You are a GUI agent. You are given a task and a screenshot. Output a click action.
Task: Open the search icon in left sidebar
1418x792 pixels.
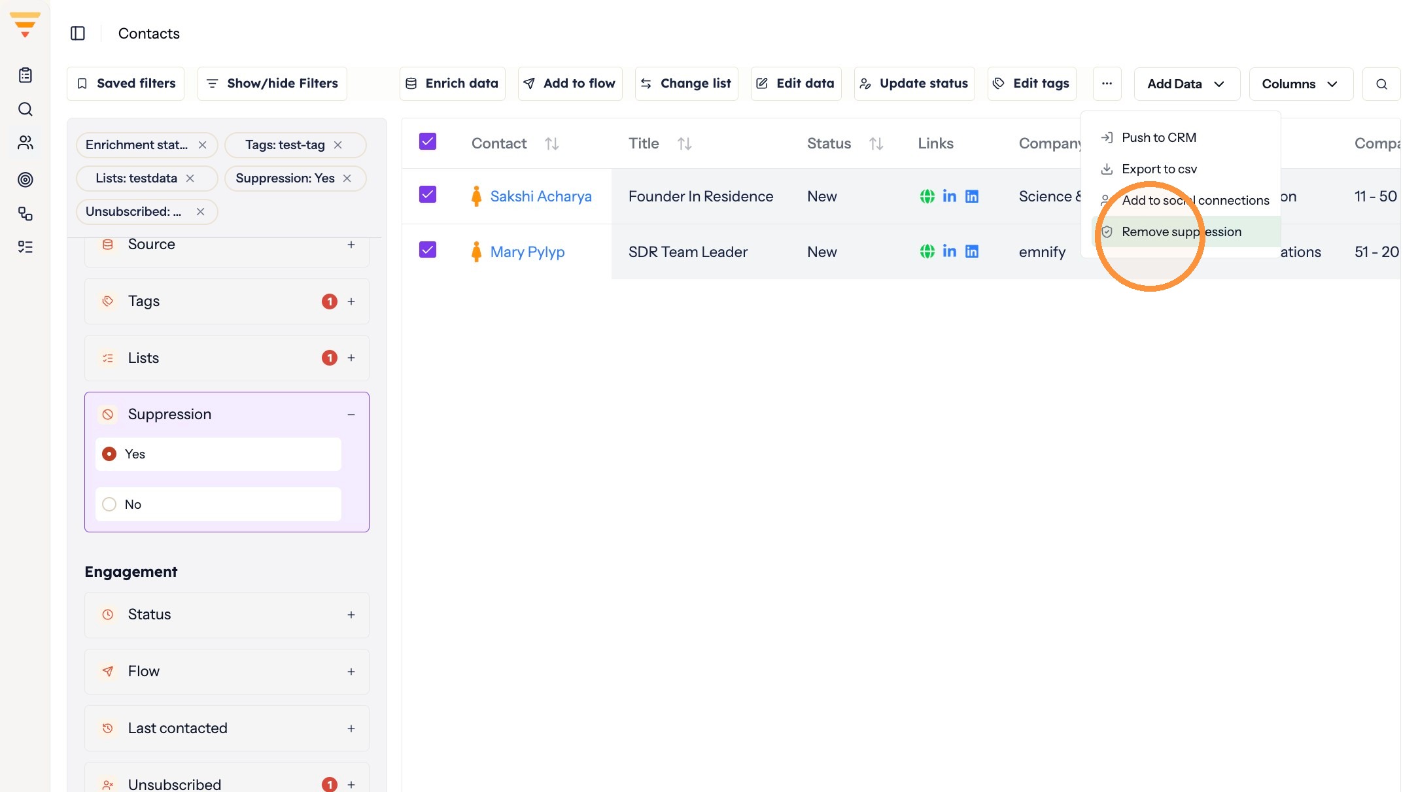coord(26,109)
